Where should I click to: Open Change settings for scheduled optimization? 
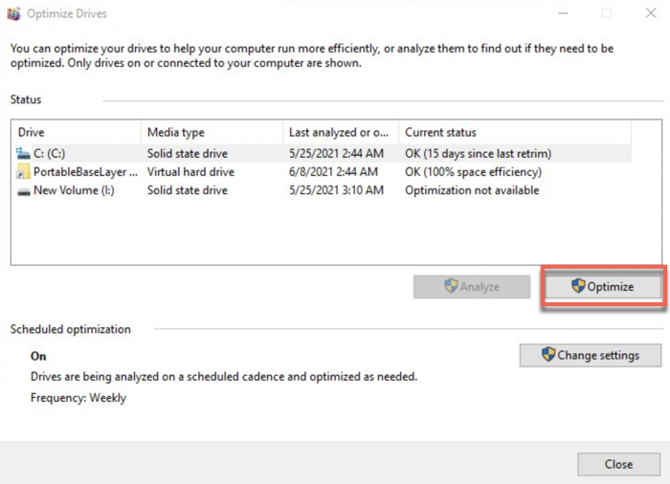point(591,355)
